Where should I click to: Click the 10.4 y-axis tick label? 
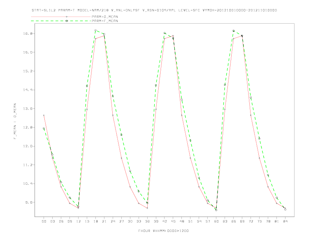[27, 184]
